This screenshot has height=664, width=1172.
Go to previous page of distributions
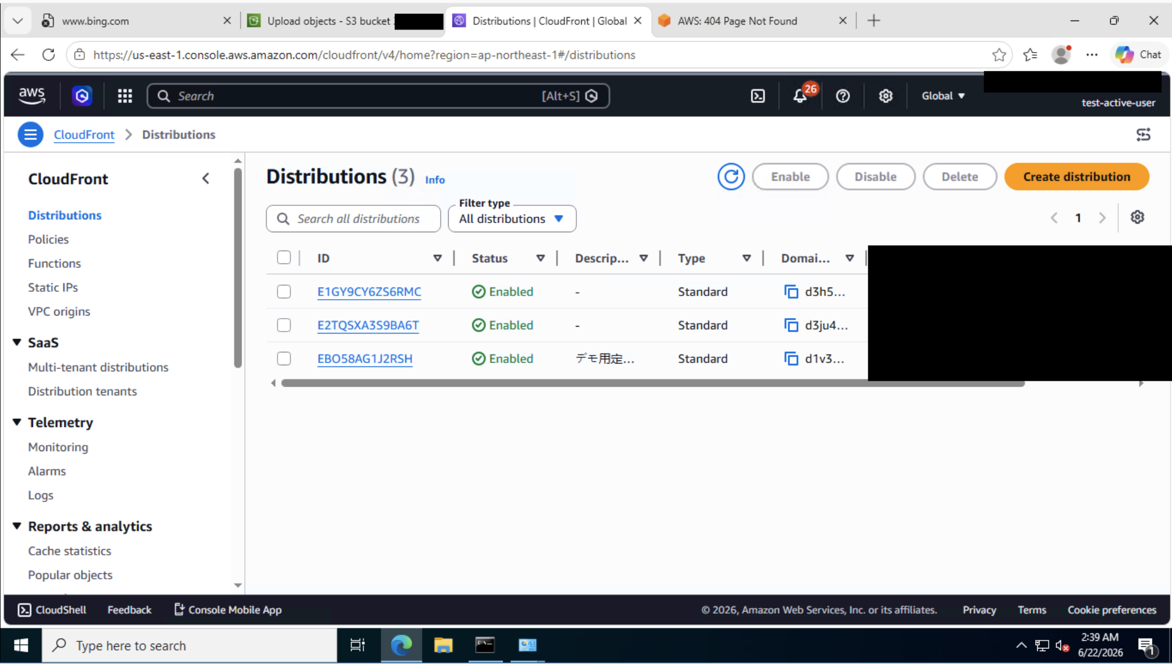tap(1054, 218)
